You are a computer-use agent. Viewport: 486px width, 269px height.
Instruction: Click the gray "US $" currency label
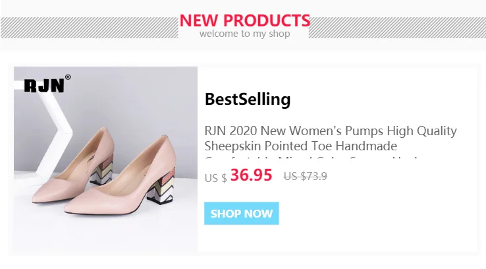click(x=215, y=178)
